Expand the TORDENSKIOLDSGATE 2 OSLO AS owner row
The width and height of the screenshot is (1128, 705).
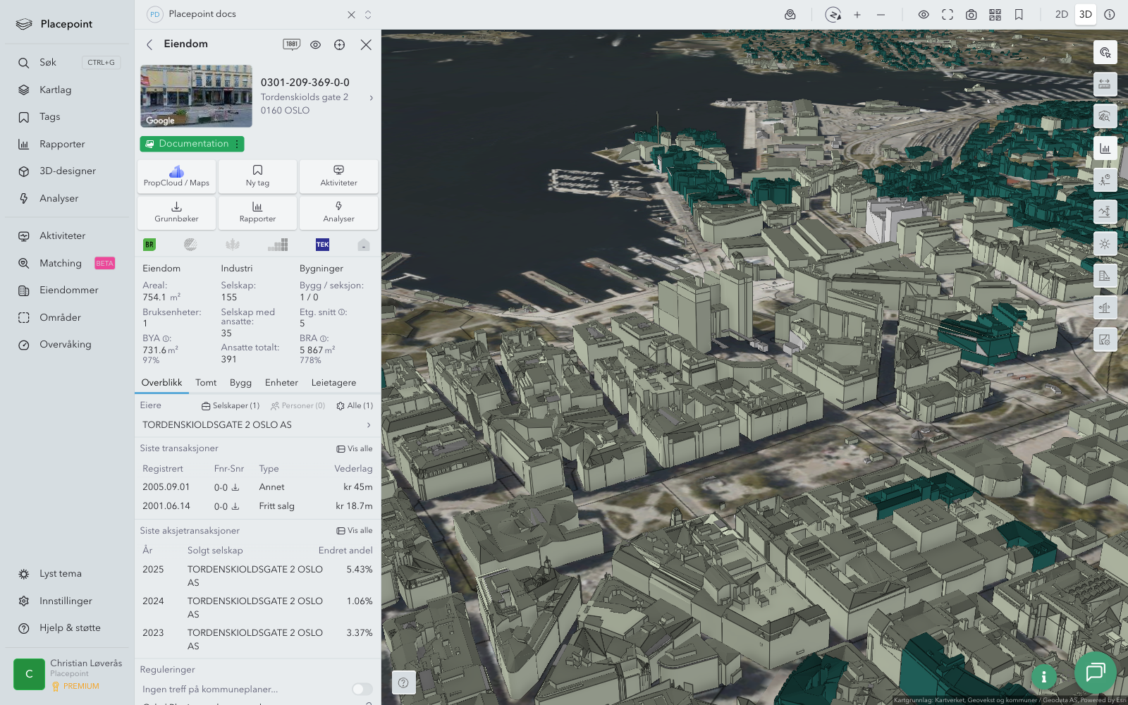257,425
